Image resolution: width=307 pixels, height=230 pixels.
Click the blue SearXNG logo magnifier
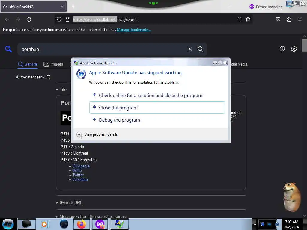8,49
